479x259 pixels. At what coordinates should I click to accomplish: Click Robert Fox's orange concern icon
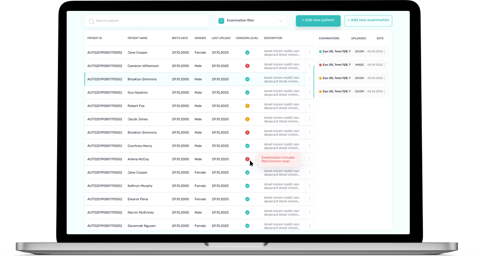(247, 106)
